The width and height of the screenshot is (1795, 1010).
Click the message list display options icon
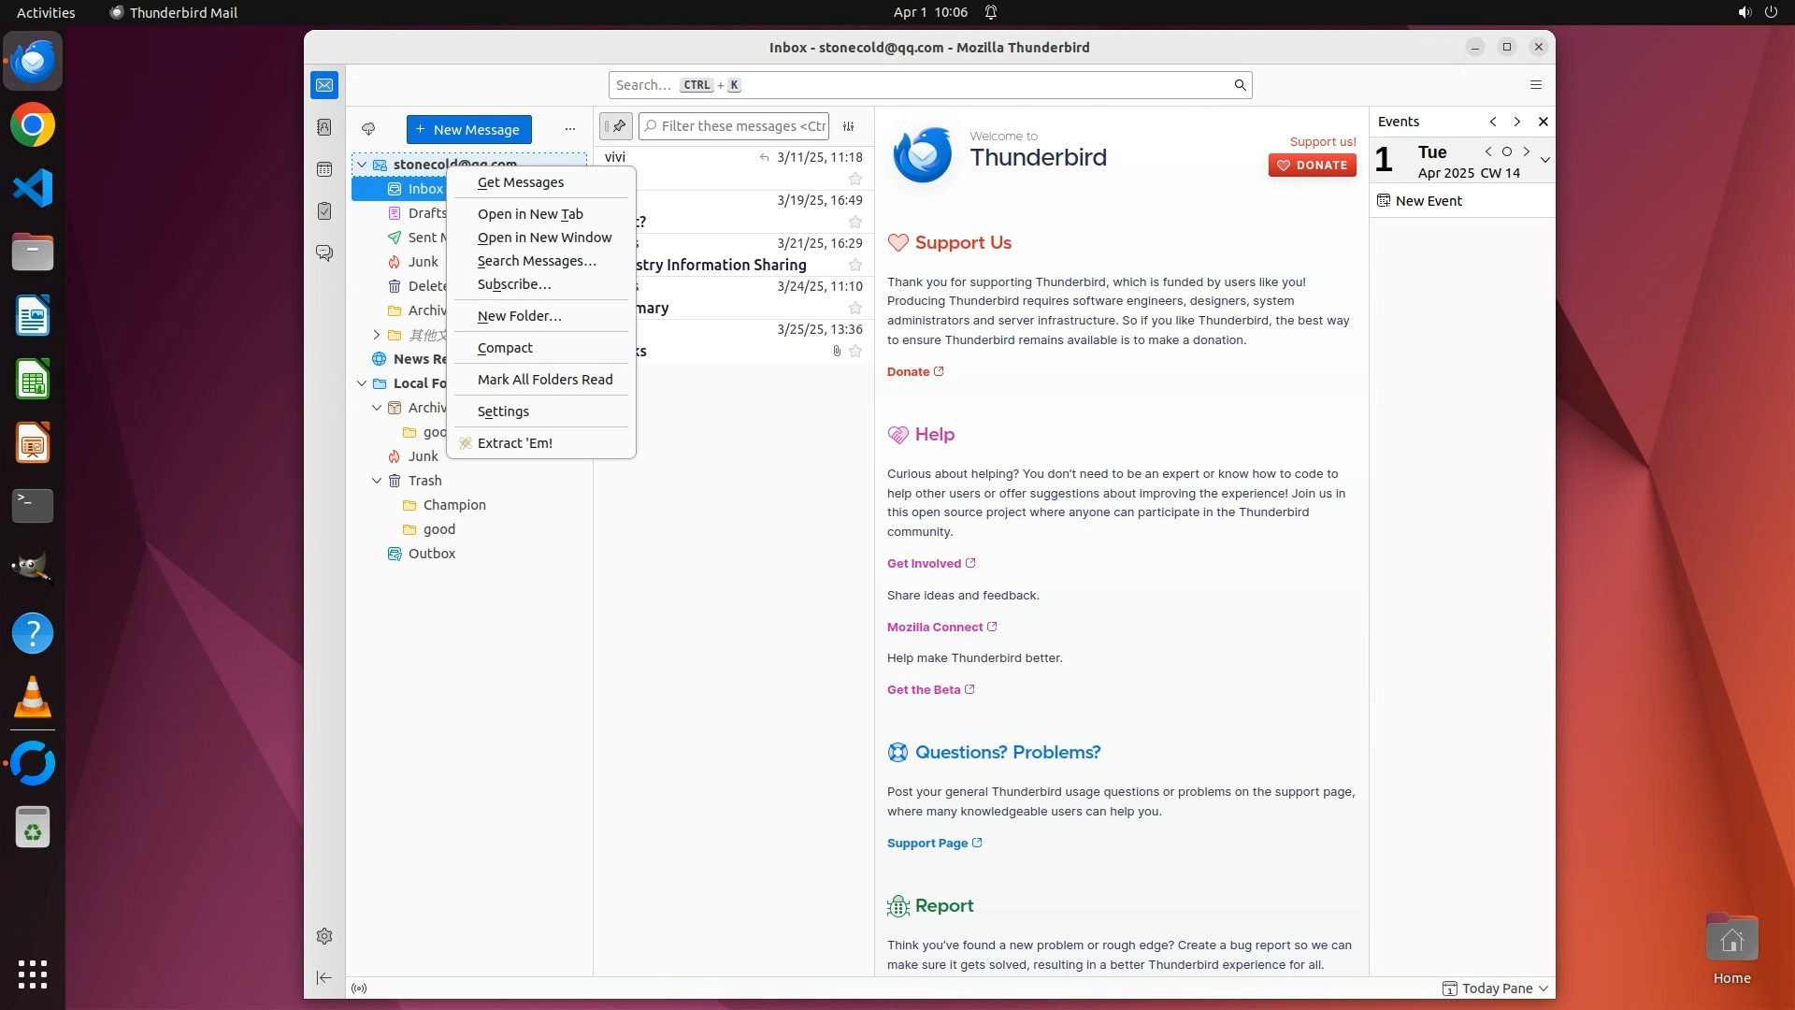[849, 126]
